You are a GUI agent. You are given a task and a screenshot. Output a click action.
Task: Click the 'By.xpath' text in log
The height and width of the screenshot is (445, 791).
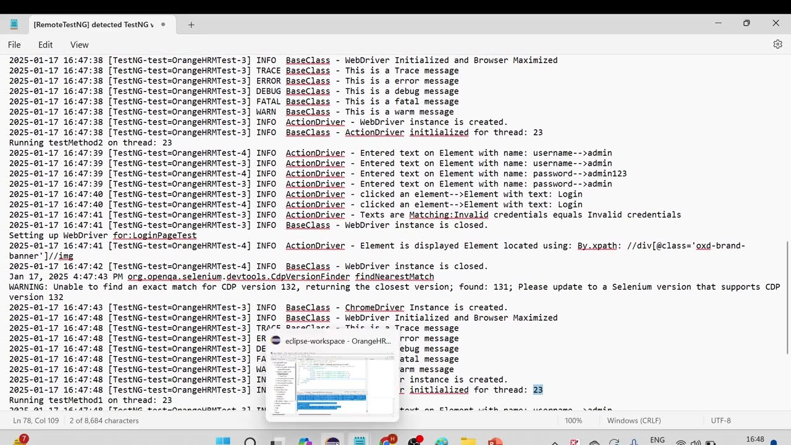tap(597, 246)
